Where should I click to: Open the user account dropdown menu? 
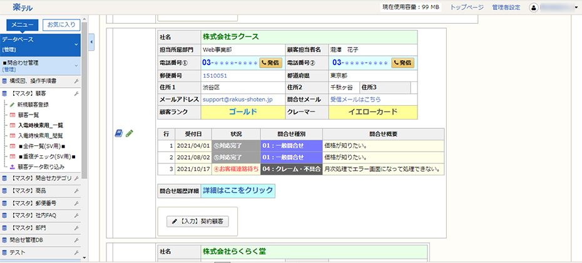coord(554,8)
